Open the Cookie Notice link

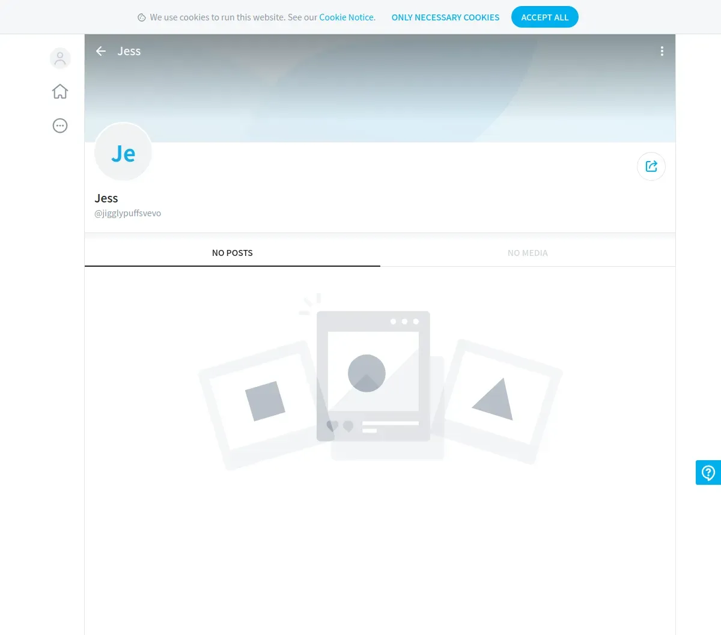coord(347,17)
